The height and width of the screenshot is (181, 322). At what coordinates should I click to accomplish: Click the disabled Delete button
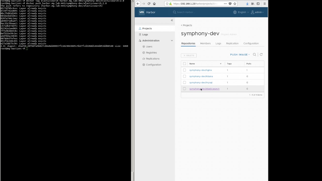point(189,55)
